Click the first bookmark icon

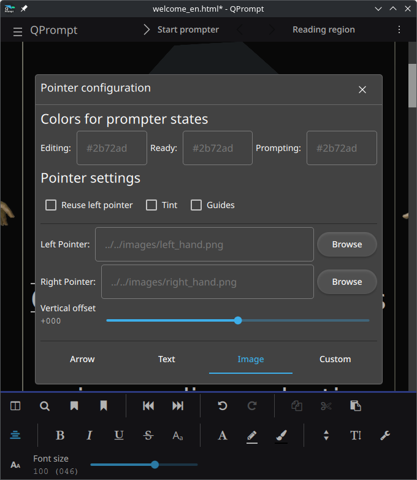(74, 406)
